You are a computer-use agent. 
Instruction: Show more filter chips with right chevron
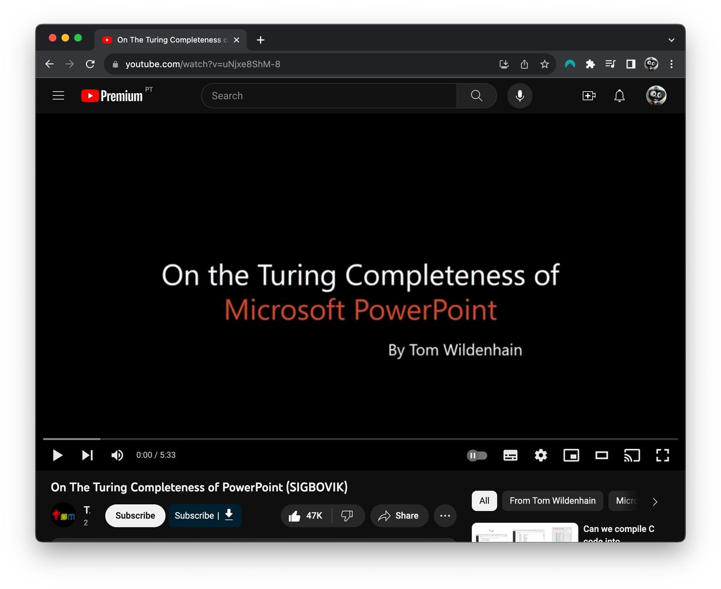[x=655, y=501]
